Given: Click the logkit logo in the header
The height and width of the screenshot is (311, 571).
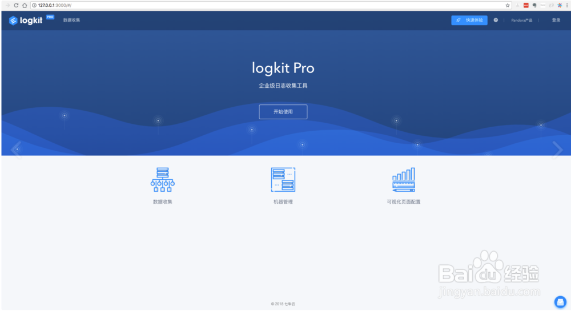Looking at the screenshot, I should tap(26, 21).
